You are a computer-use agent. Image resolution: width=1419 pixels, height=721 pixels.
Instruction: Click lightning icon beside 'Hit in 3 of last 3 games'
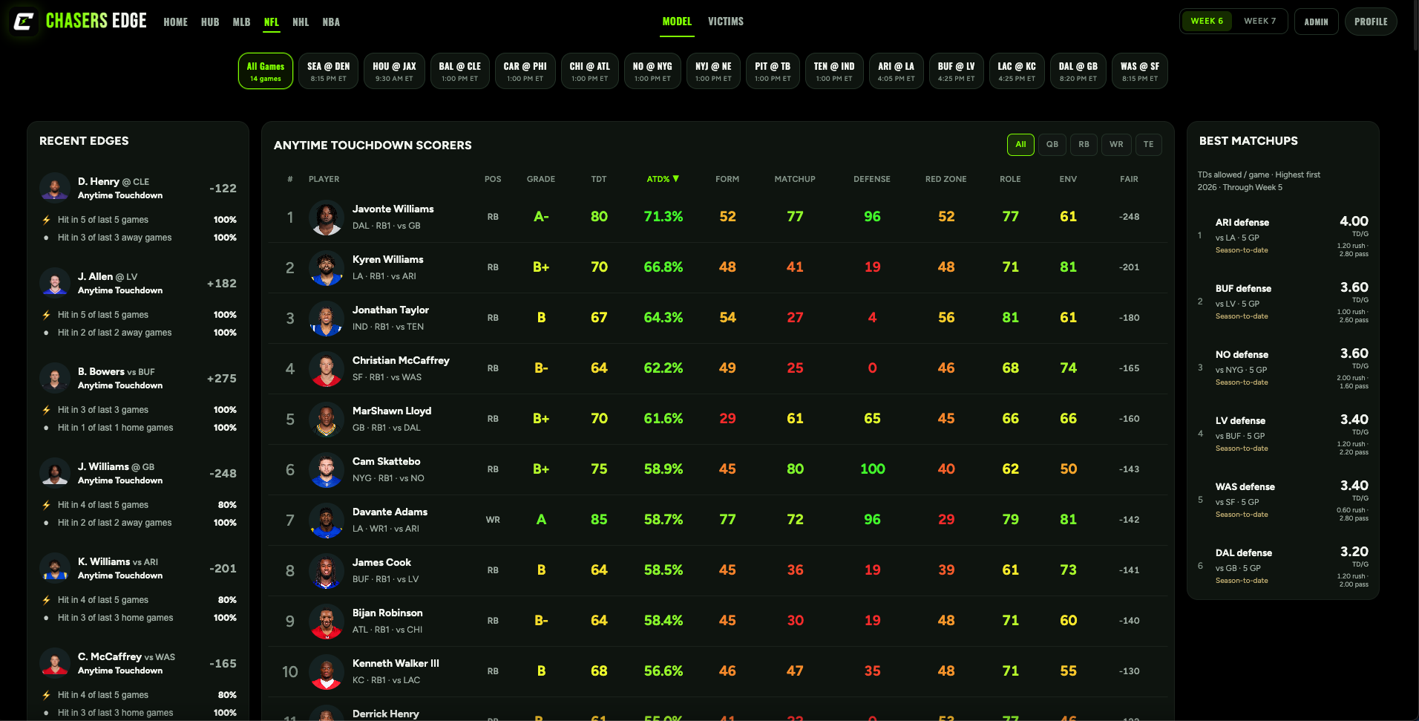(46, 410)
